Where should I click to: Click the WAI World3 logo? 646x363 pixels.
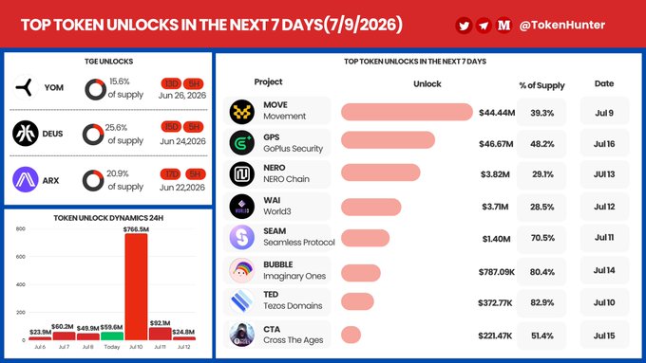242,207
